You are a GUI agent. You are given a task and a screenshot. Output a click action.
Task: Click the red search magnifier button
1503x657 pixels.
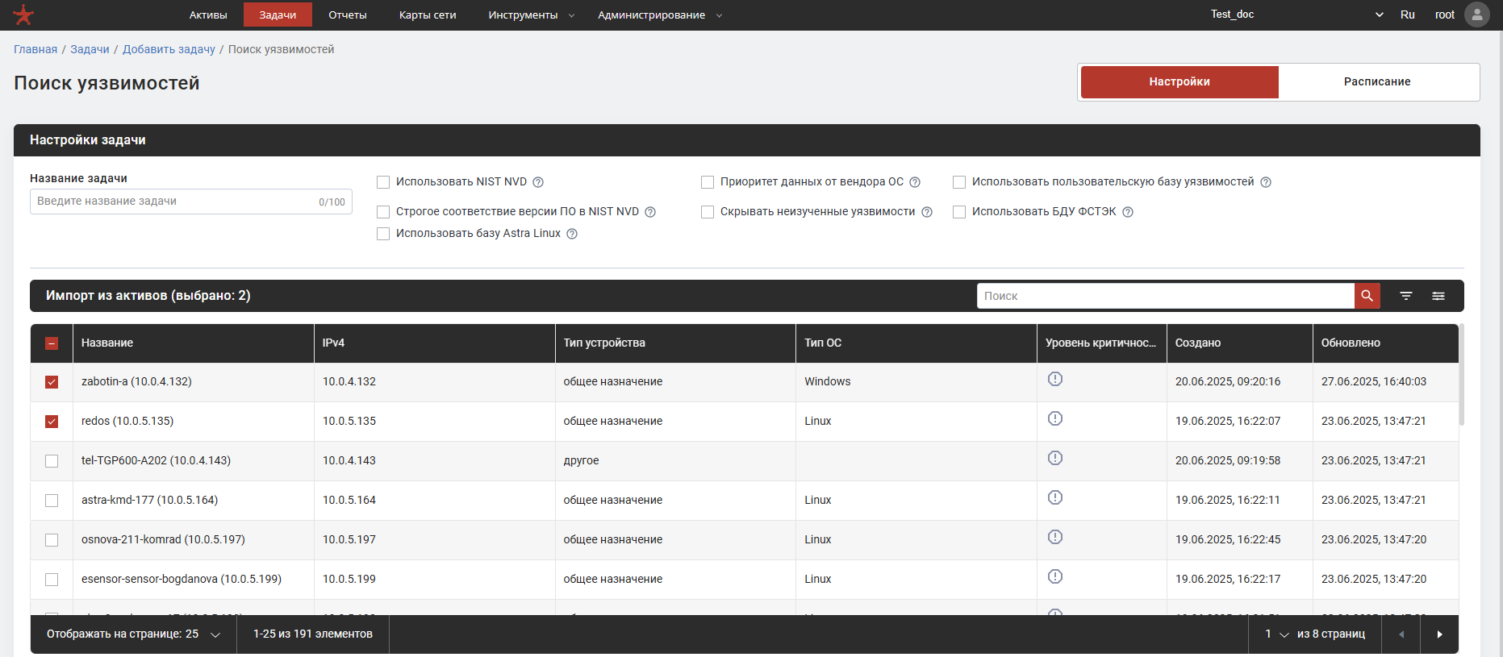click(1367, 296)
